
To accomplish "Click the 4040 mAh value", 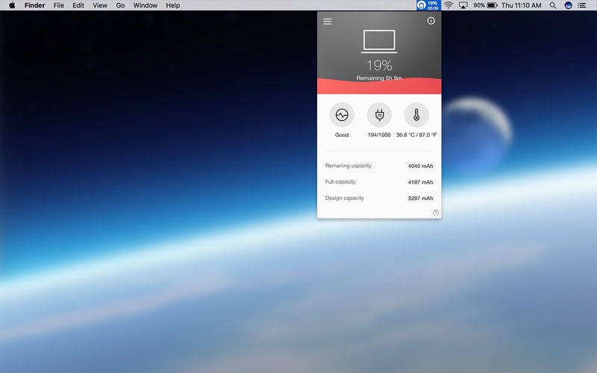I will (420, 166).
